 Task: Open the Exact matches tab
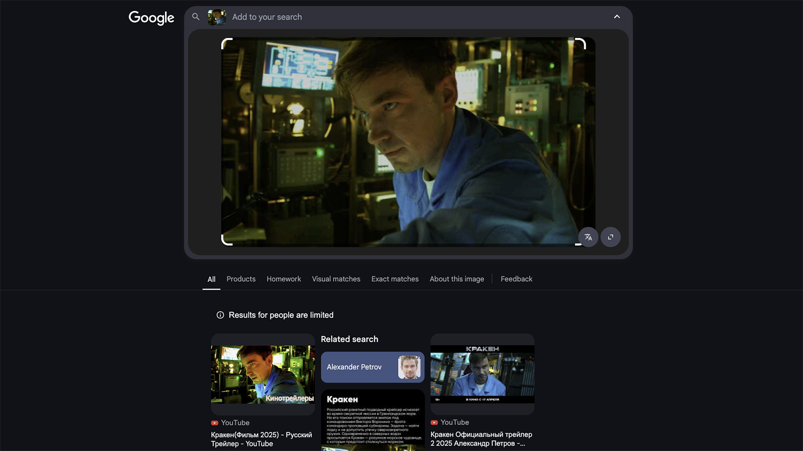coord(395,279)
